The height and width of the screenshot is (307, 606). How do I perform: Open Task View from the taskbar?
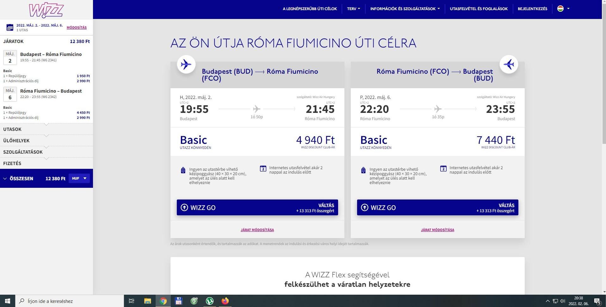coord(132,301)
